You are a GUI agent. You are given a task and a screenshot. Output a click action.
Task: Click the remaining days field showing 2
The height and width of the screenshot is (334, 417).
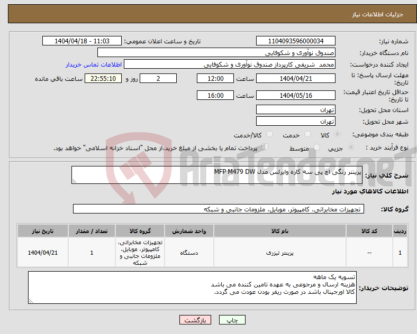(158, 78)
